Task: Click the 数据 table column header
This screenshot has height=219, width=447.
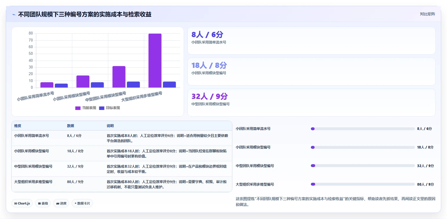Action: [x=70, y=126]
